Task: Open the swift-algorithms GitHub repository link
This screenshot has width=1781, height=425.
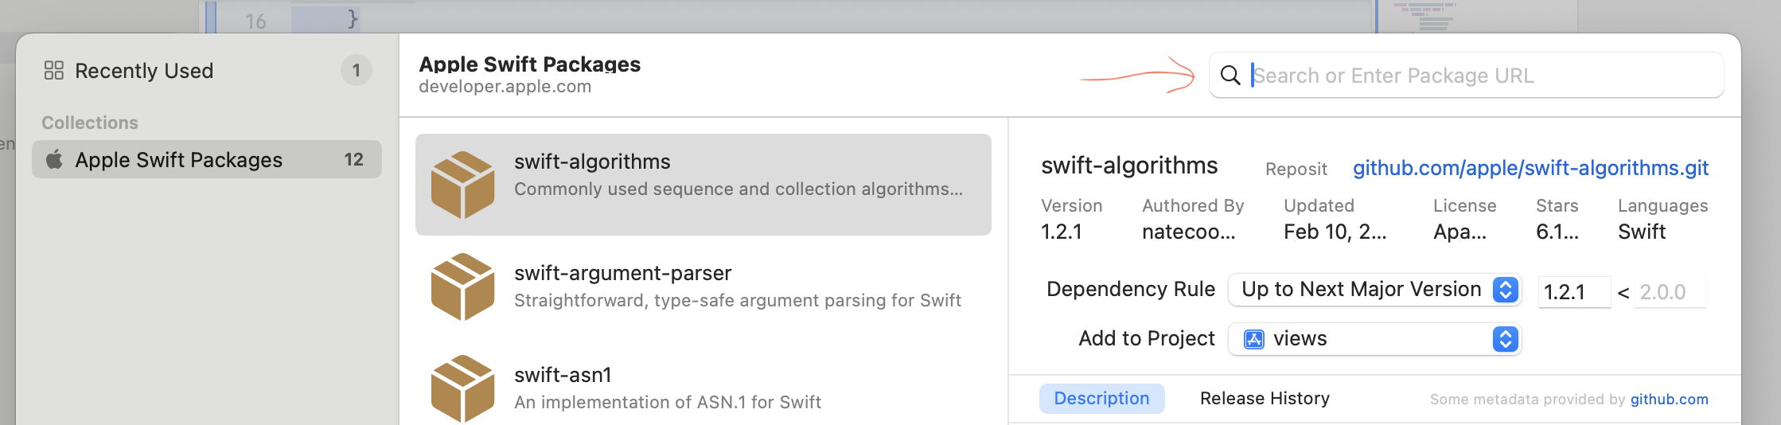Action: click(x=1530, y=168)
